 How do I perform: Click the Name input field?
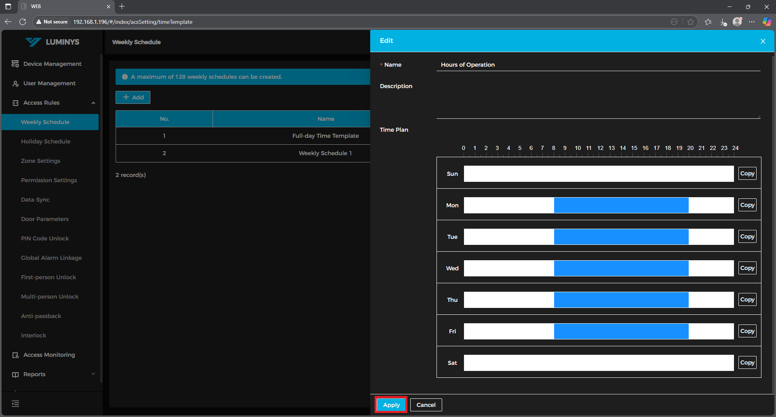tap(598, 65)
